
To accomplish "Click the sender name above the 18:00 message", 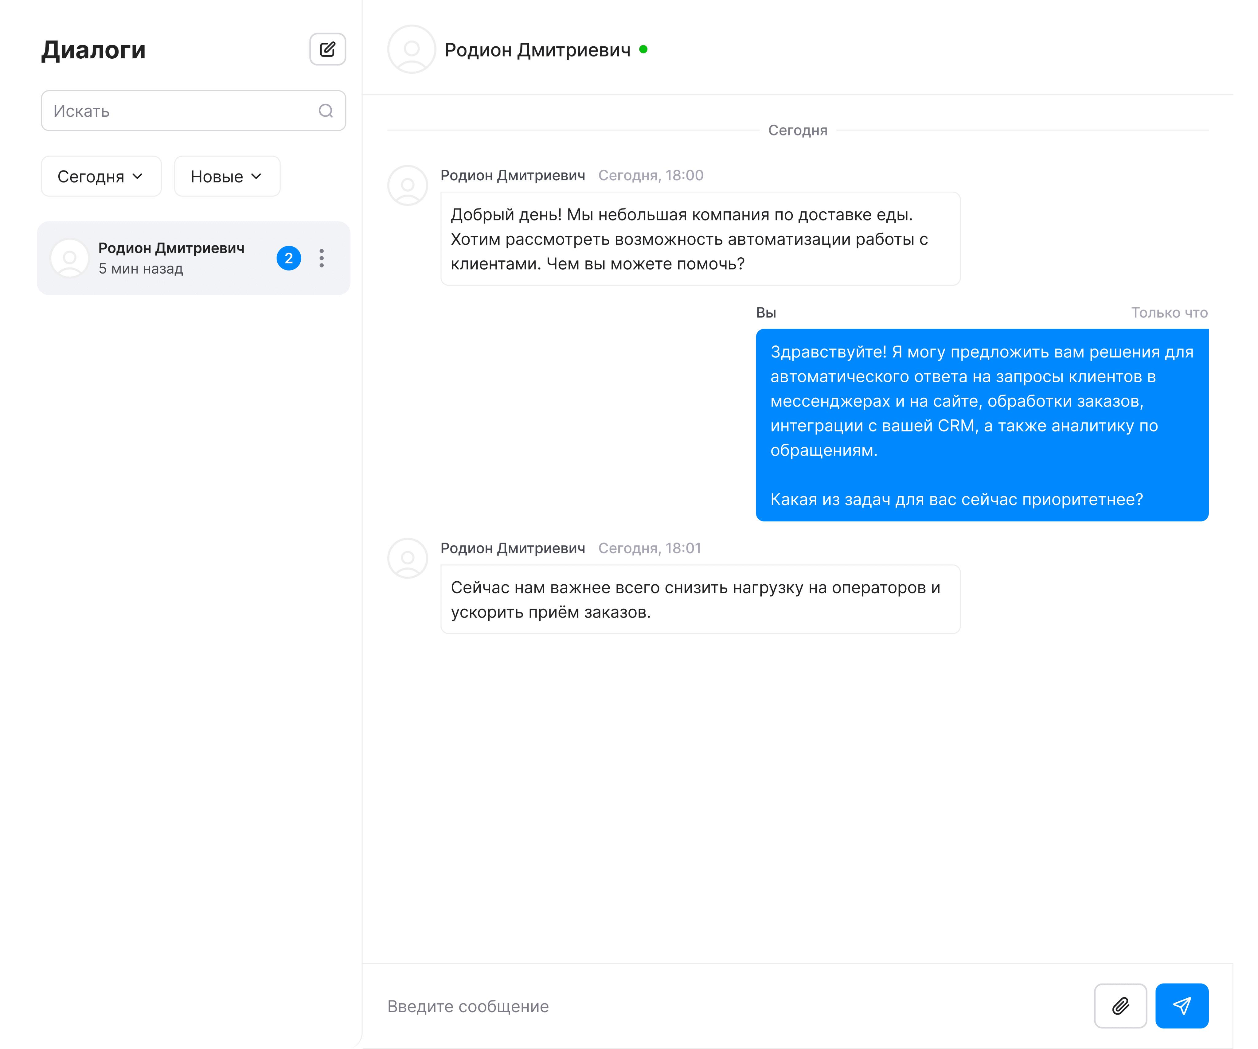I will pos(512,176).
